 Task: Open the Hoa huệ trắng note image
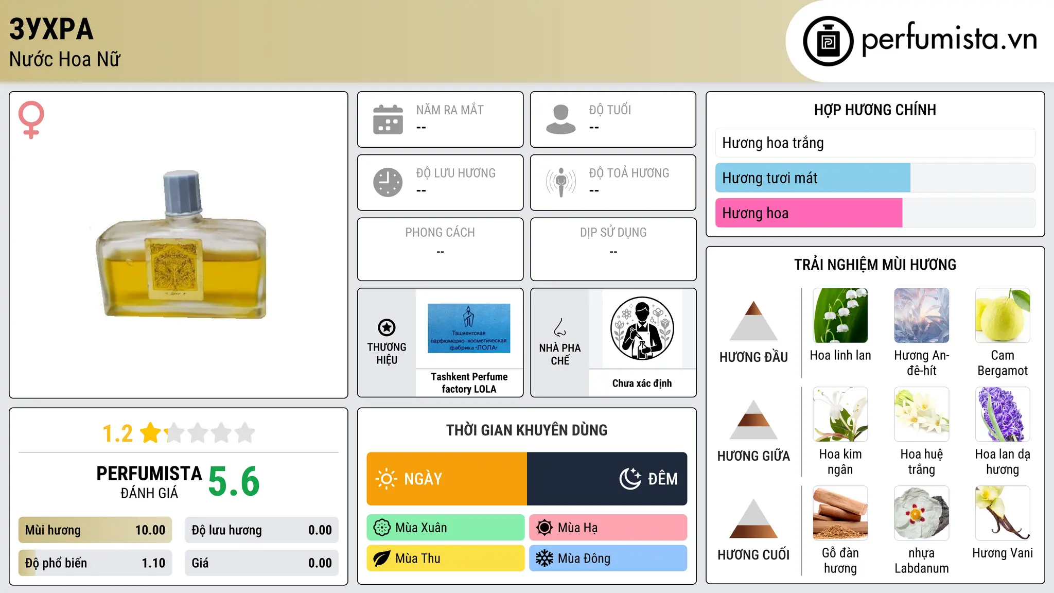tap(921, 414)
